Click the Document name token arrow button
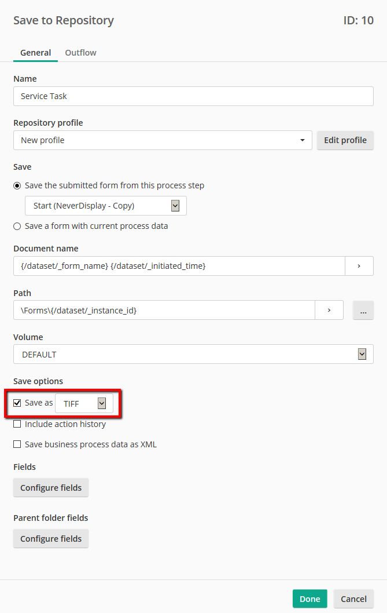Viewport: 387px width, 613px height. click(359, 266)
